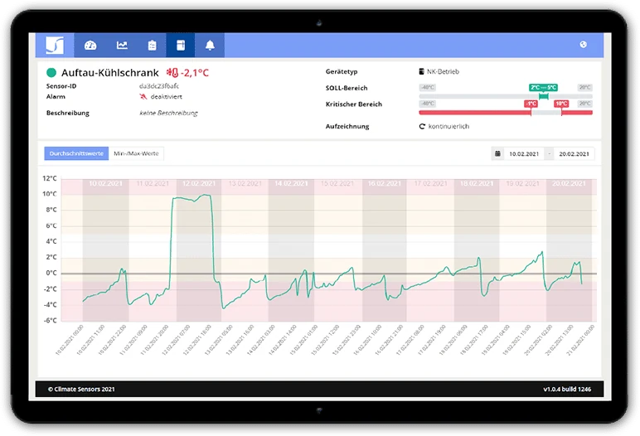This screenshot has width=640, height=436.
Task: Click the -1°C critical lower marker
Action: coord(531,104)
